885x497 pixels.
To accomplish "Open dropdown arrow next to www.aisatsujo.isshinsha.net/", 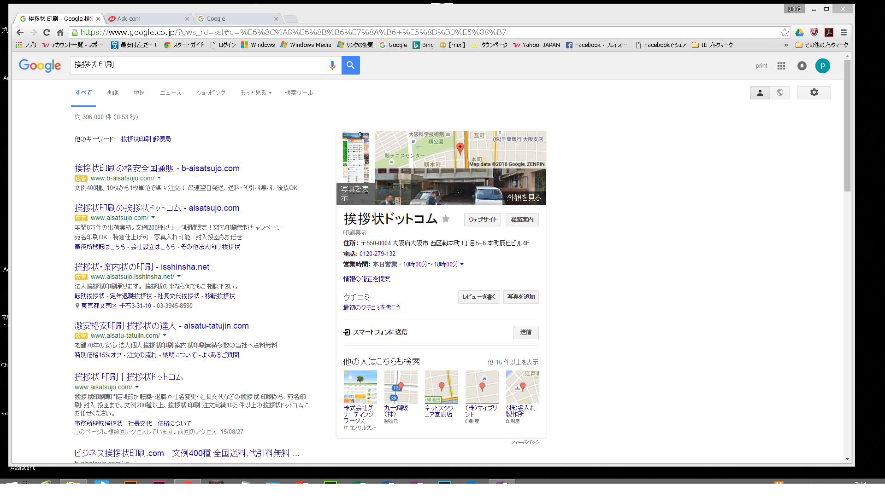I will 179,276.
